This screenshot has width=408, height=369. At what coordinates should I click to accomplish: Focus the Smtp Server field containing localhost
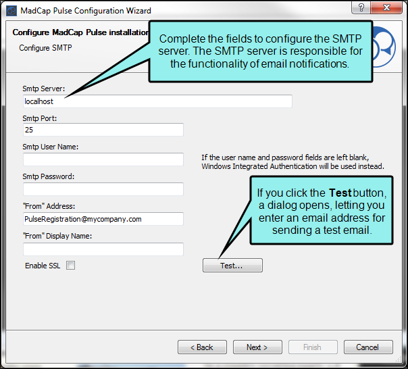point(157,101)
